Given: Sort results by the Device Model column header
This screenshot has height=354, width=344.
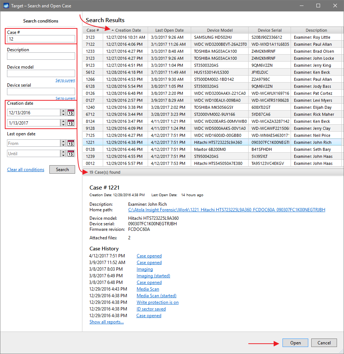Looking at the screenshot, I should click(220, 30).
